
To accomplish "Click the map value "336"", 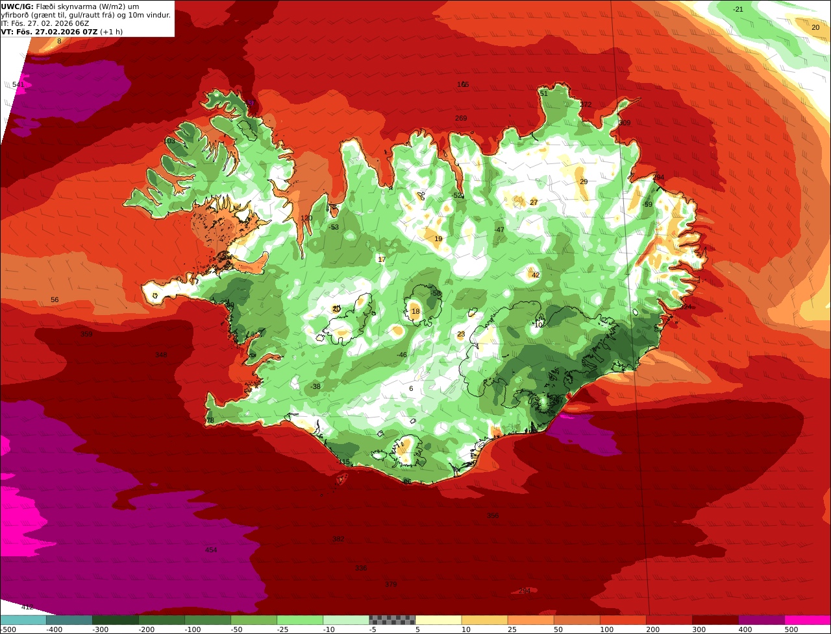I will click(x=361, y=568).
